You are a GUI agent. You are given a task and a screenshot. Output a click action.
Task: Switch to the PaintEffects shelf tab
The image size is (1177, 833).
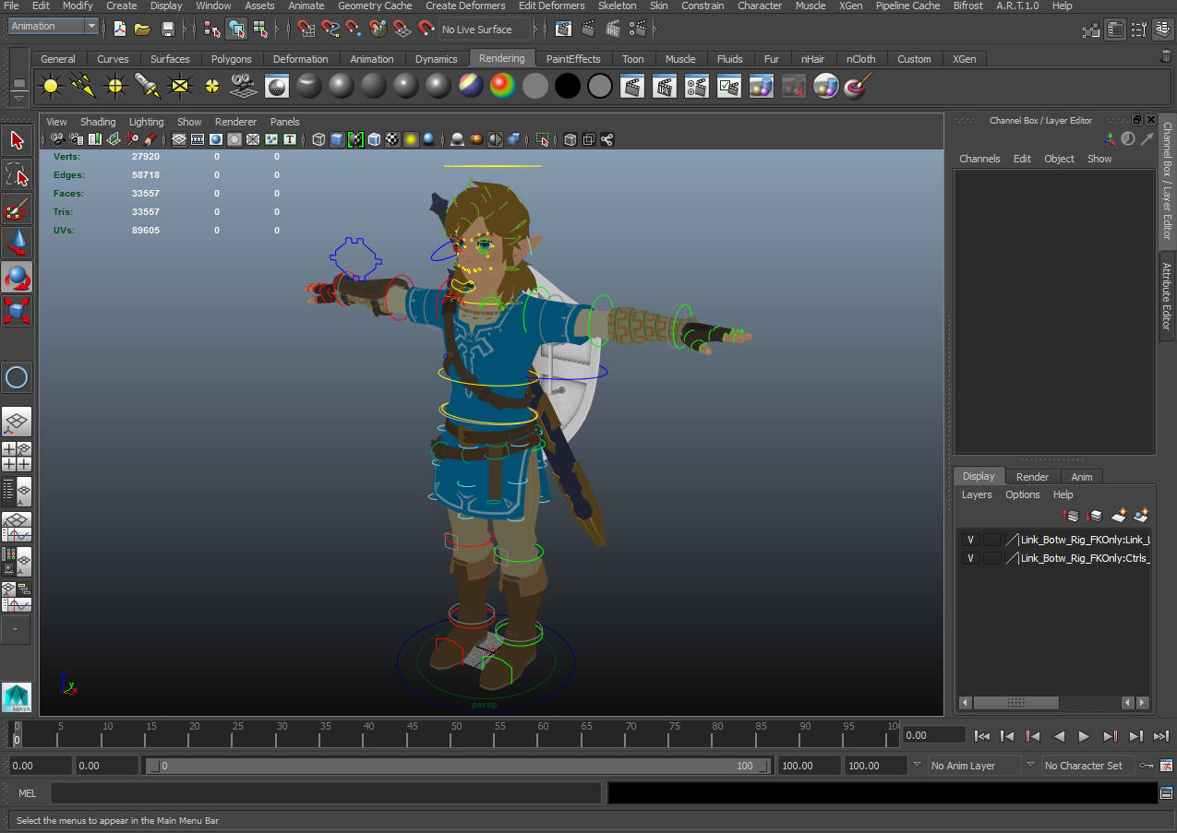tap(573, 58)
